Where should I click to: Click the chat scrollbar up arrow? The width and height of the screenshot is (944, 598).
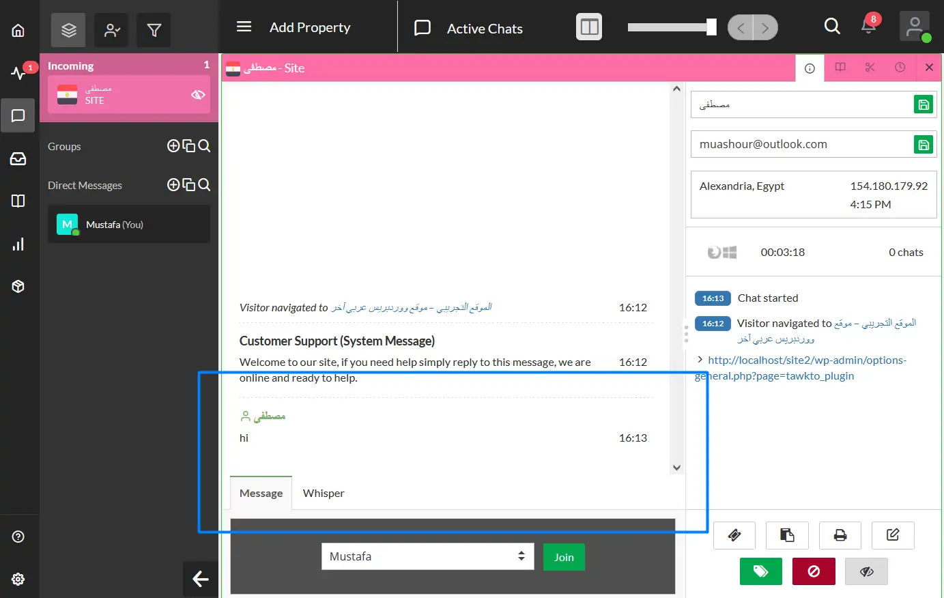pos(676,89)
